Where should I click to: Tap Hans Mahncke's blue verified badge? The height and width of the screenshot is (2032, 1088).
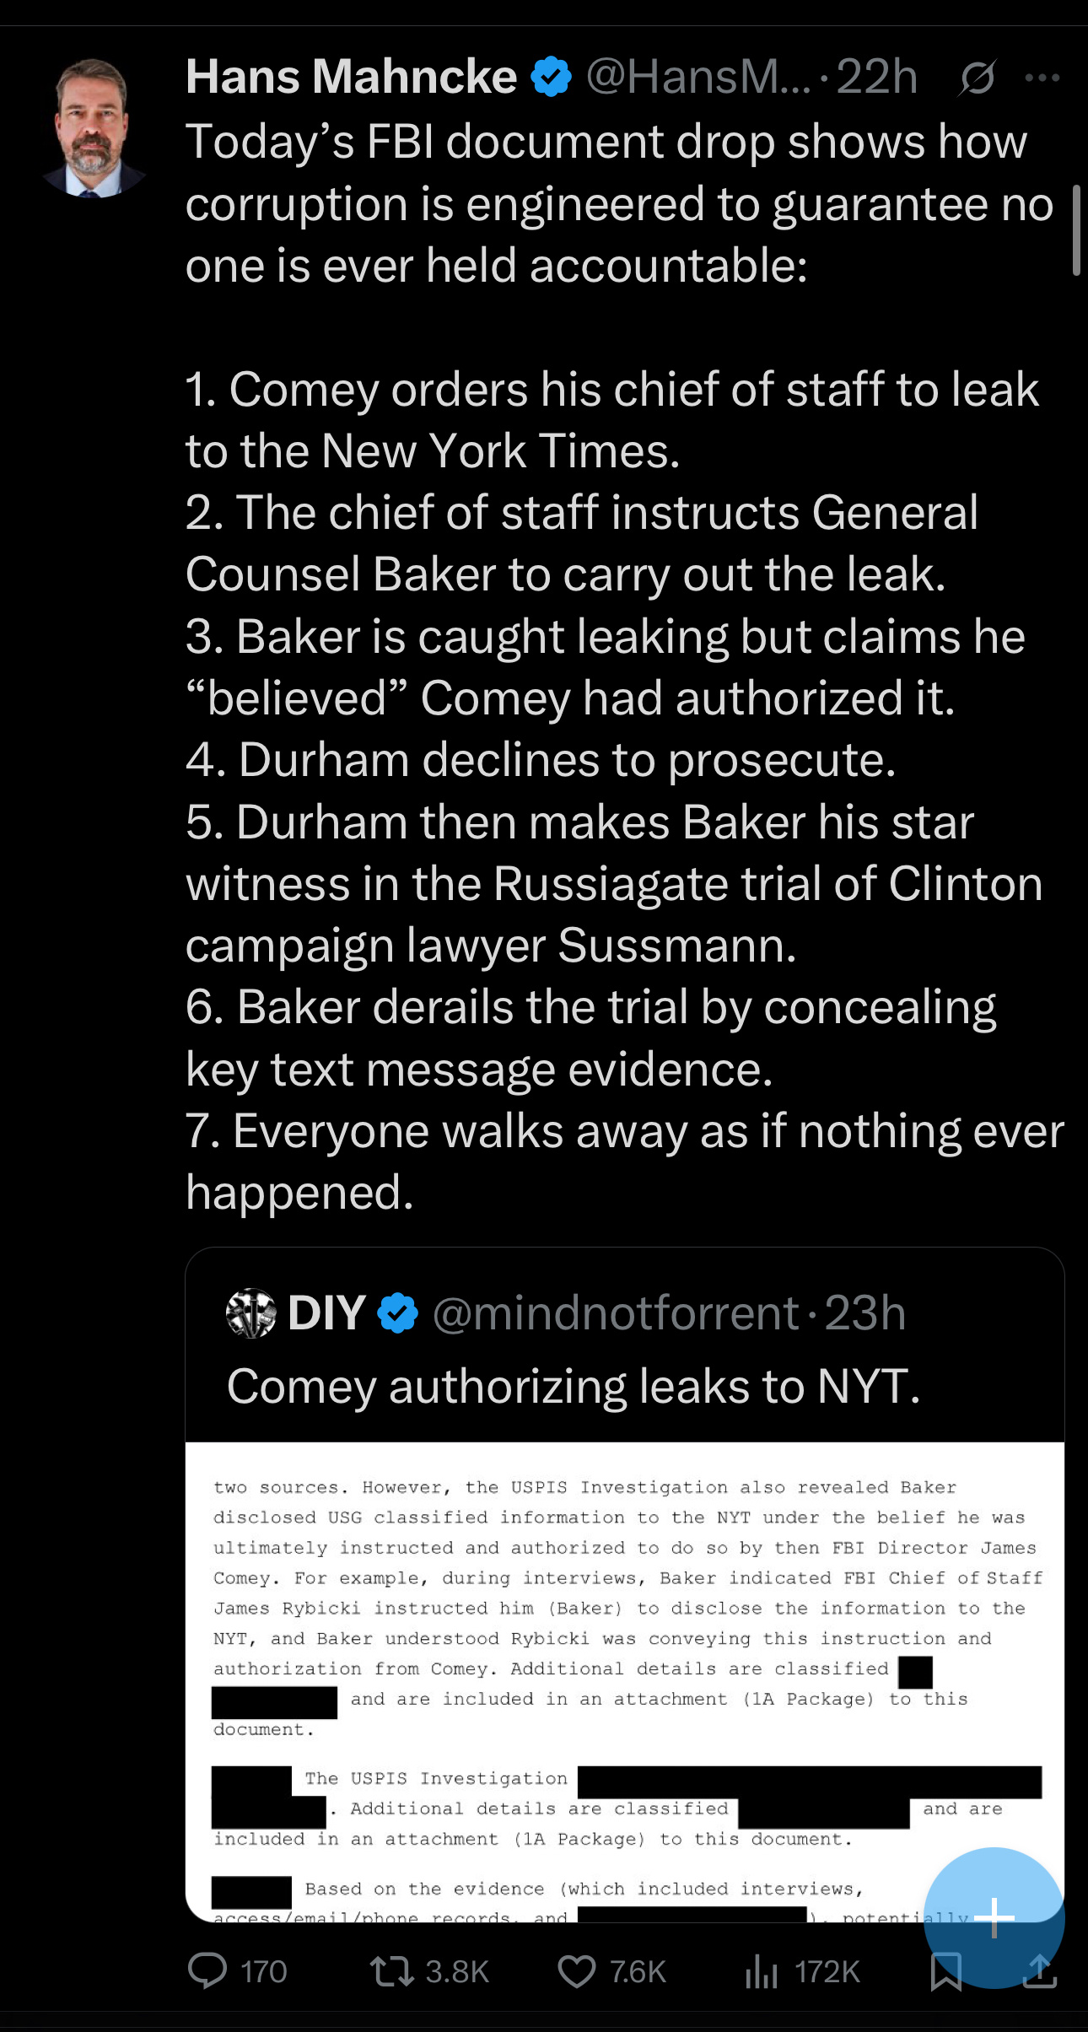click(551, 77)
